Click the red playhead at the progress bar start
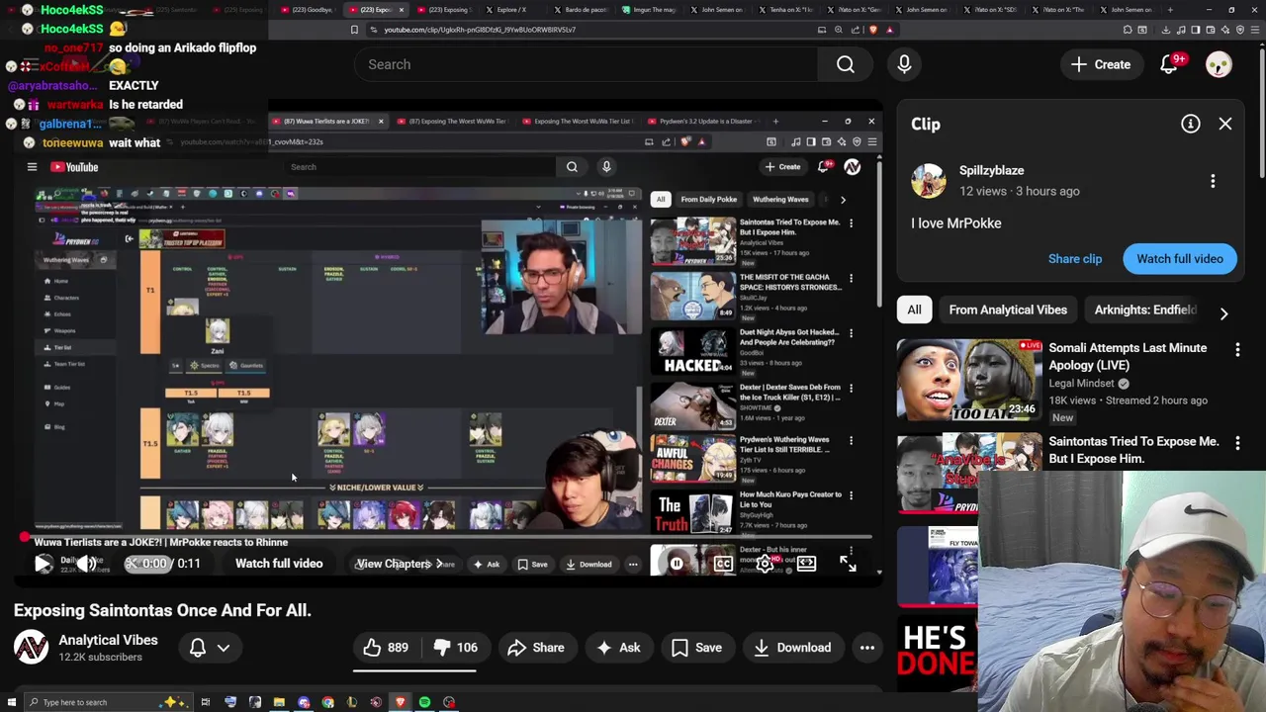Image resolution: width=1266 pixels, height=712 pixels. click(x=24, y=538)
